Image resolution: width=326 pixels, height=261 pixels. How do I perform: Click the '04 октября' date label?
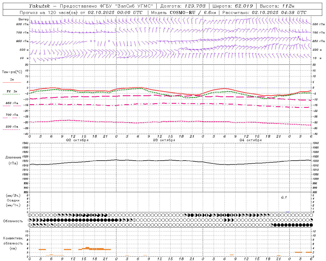point(251,140)
